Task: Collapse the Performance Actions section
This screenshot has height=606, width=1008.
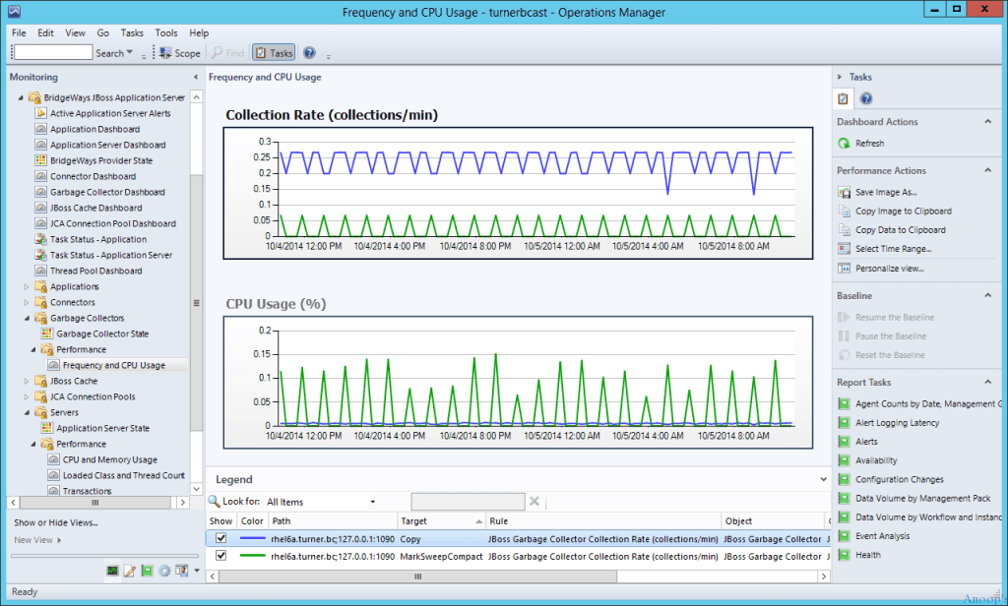Action: point(987,170)
